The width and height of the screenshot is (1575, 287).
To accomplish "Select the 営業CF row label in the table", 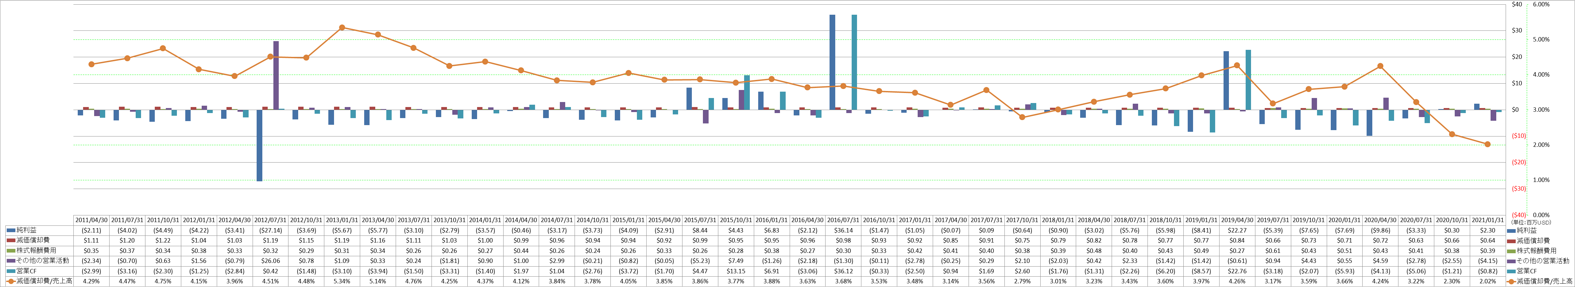I will pos(26,271).
